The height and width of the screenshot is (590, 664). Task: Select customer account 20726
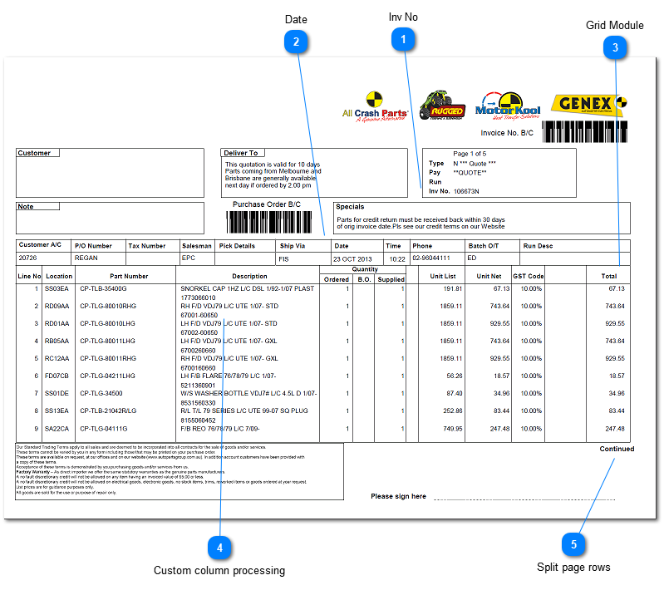27,258
